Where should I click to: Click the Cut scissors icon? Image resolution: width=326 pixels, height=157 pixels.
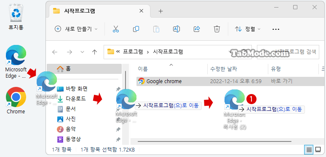(115, 29)
